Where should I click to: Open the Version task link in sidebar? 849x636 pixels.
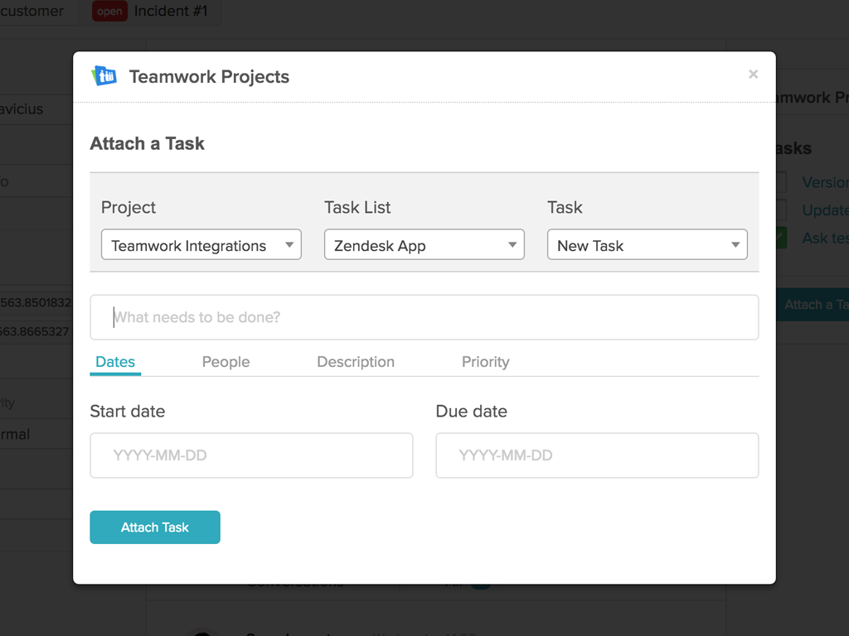(x=825, y=182)
